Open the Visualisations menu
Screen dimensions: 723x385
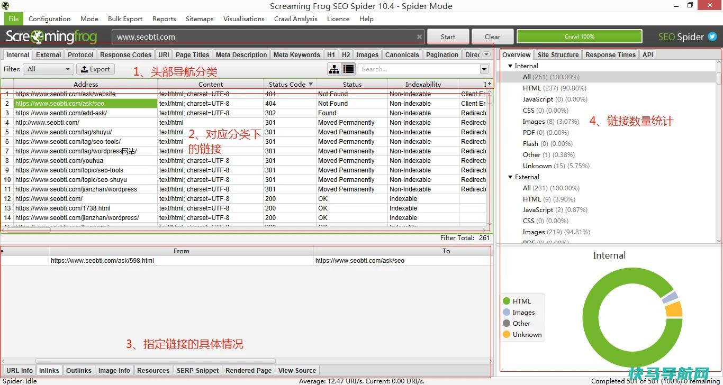(x=243, y=19)
